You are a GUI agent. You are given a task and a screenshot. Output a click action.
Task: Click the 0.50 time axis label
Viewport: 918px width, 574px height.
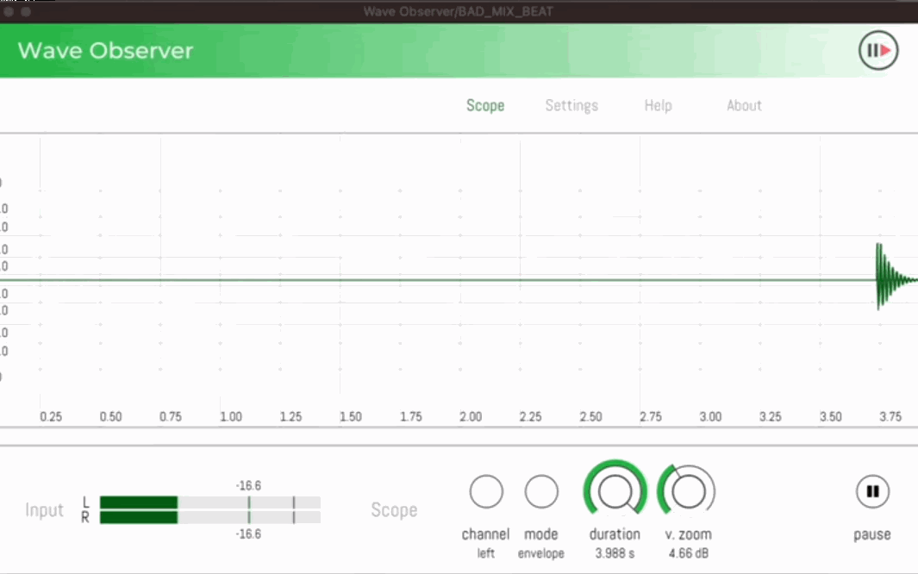click(x=110, y=416)
